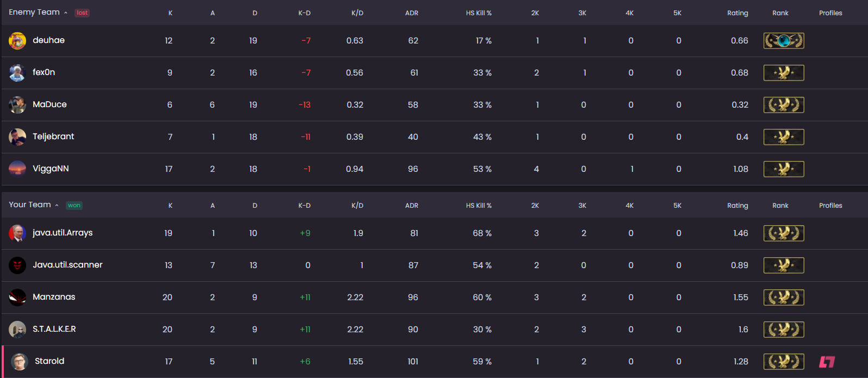Click Manzanas' rank badge
This screenshot has width=868, height=378.
point(784,298)
